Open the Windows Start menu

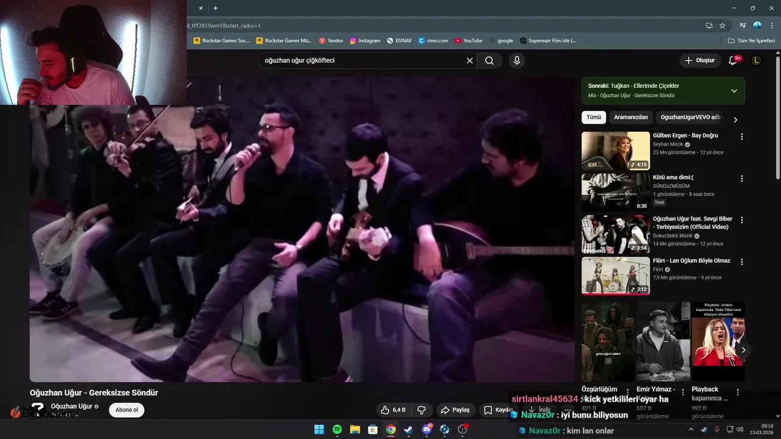point(319,429)
